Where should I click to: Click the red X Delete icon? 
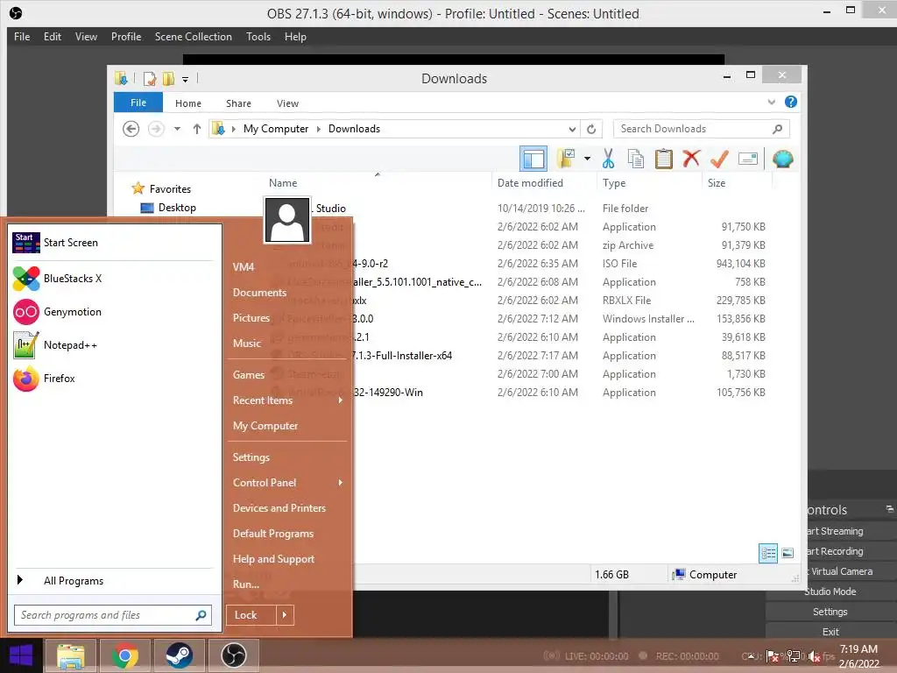[691, 159]
